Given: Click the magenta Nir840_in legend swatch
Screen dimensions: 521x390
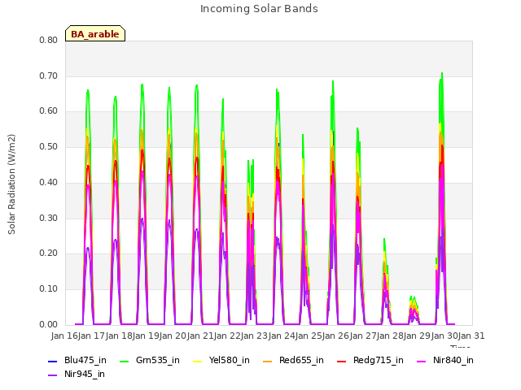Looking at the screenshot, I should 422,361.
